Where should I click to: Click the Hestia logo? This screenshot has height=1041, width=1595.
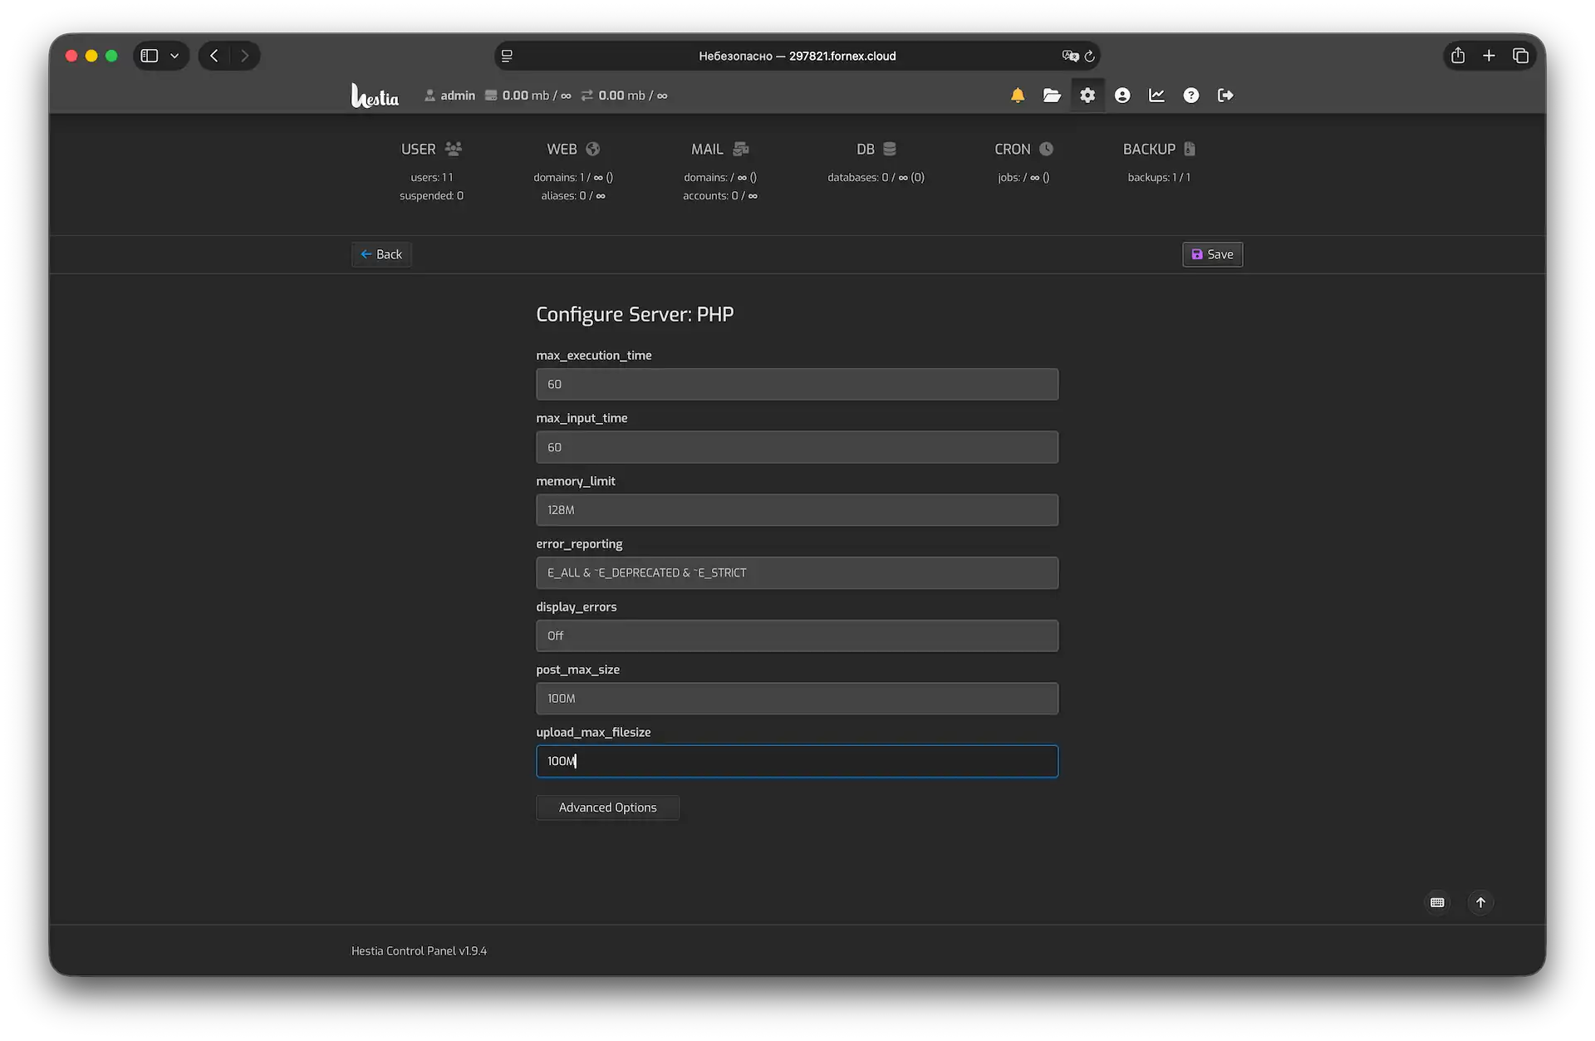pos(375,96)
